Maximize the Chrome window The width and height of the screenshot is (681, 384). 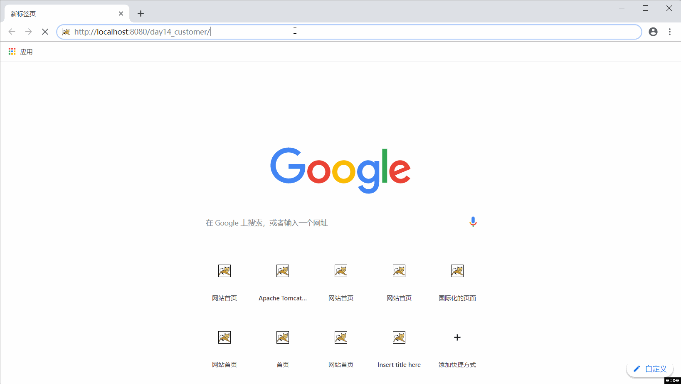pyautogui.click(x=646, y=8)
